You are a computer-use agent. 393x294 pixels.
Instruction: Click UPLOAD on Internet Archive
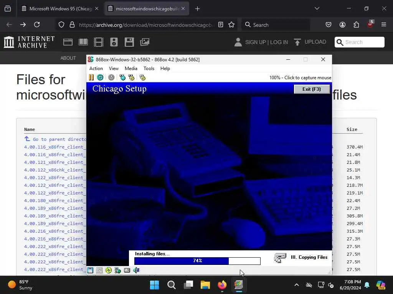pos(310,42)
